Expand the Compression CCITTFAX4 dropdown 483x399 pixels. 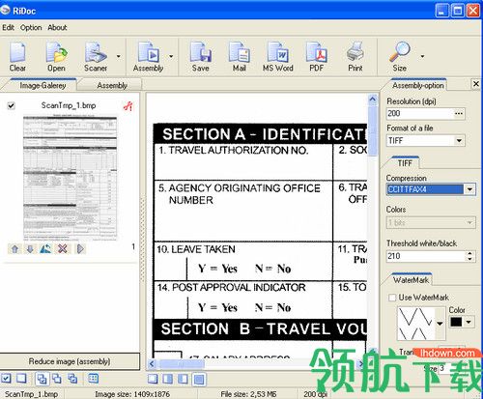(469, 189)
